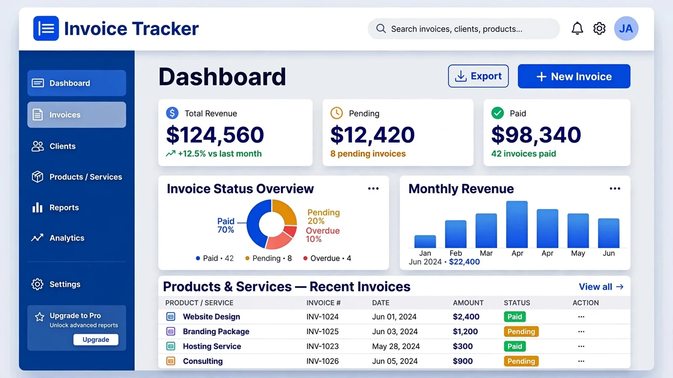Viewport: 673px width, 378px height.
Task: Click the Export button
Action: point(478,76)
